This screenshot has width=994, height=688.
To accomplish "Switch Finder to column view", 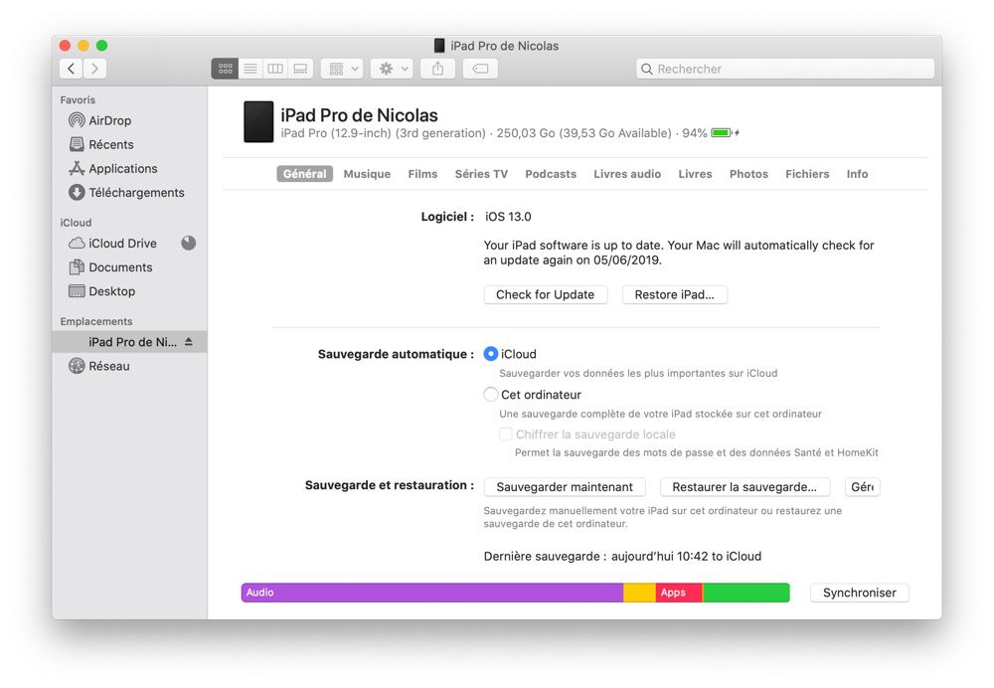I will pos(275,69).
